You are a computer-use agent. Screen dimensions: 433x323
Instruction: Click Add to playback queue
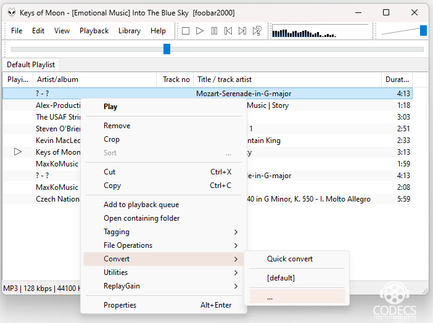(x=163, y=205)
